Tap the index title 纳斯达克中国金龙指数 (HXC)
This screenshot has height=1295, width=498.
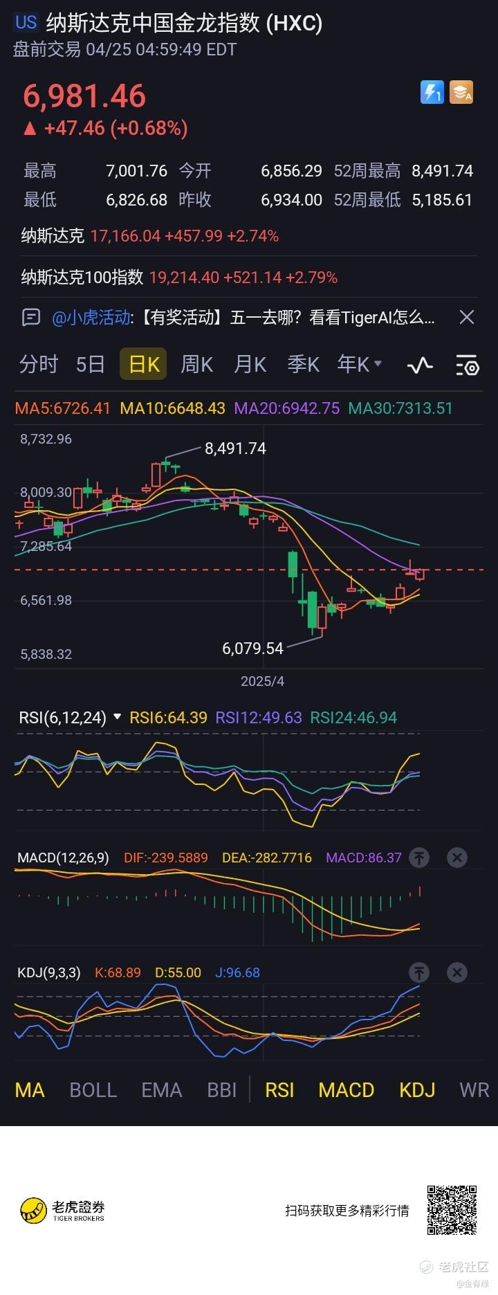pyautogui.click(x=184, y=23)
